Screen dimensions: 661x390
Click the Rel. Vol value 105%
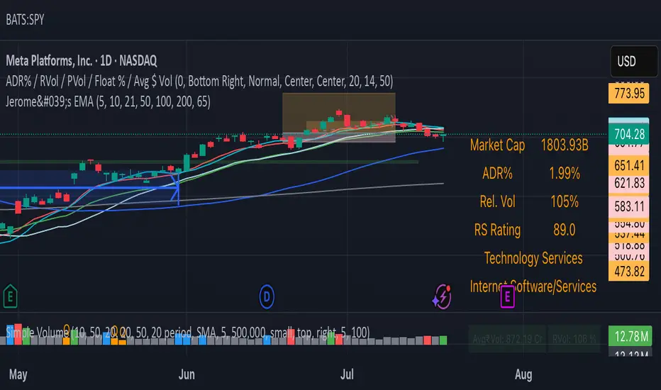(x=565, y=201)
